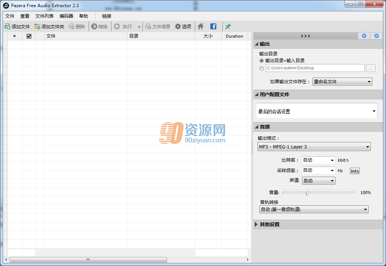Open the 帮助 menu

point(84,16)
